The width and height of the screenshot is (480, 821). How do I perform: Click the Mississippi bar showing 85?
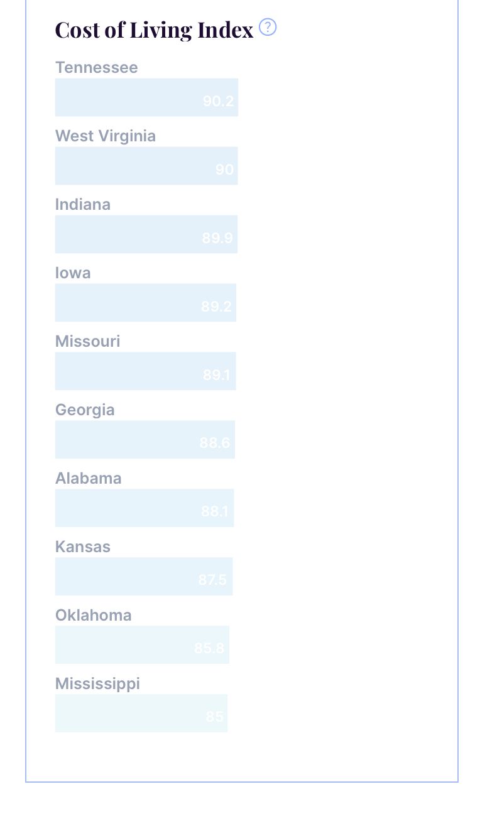click(141, 714)
